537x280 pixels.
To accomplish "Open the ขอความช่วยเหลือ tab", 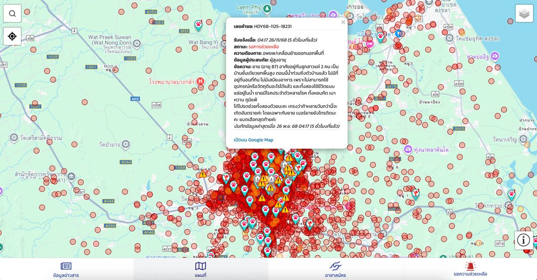I will tap(470, 269).
